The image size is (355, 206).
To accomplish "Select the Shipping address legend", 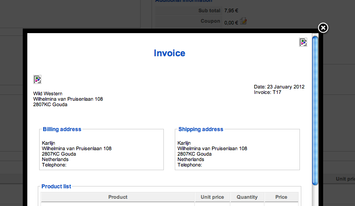I will [201, 129].
